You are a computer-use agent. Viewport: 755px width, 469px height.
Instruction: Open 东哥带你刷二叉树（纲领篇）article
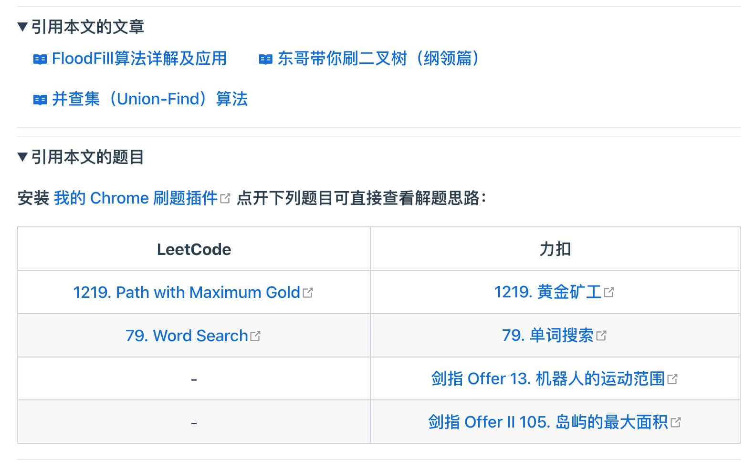click(379, 59)
